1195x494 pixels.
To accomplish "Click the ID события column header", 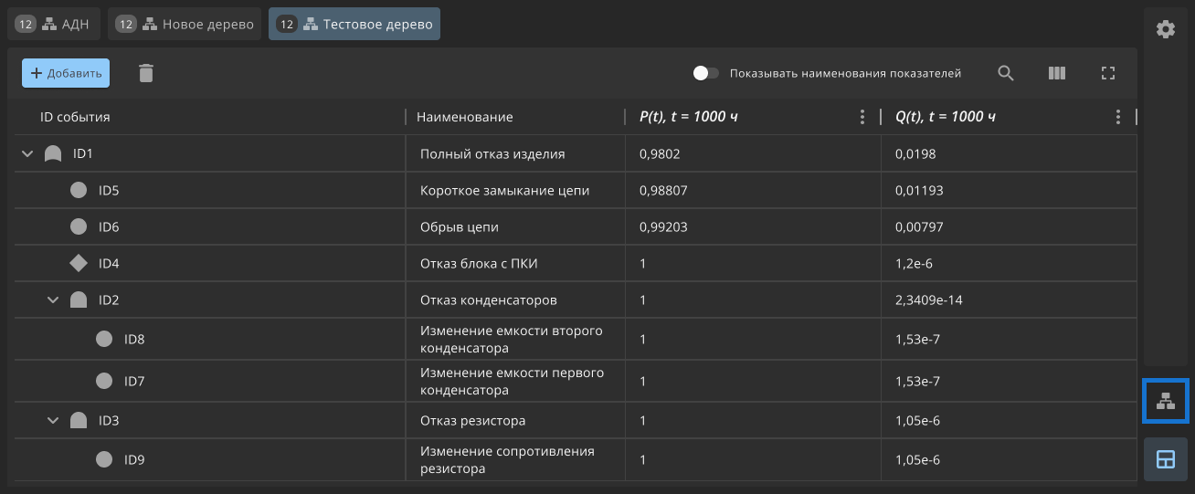I will coord(75,117).
